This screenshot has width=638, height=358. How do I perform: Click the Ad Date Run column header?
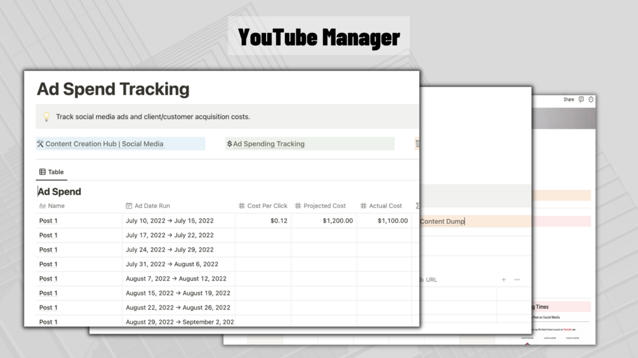[152, 206]
